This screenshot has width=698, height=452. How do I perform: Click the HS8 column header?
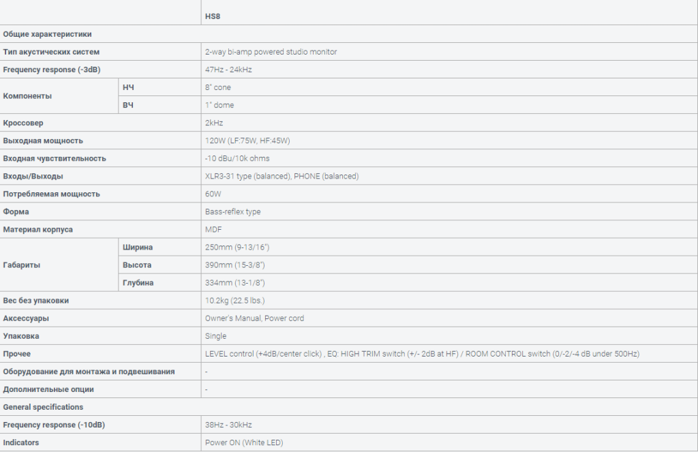coord(213,16)
